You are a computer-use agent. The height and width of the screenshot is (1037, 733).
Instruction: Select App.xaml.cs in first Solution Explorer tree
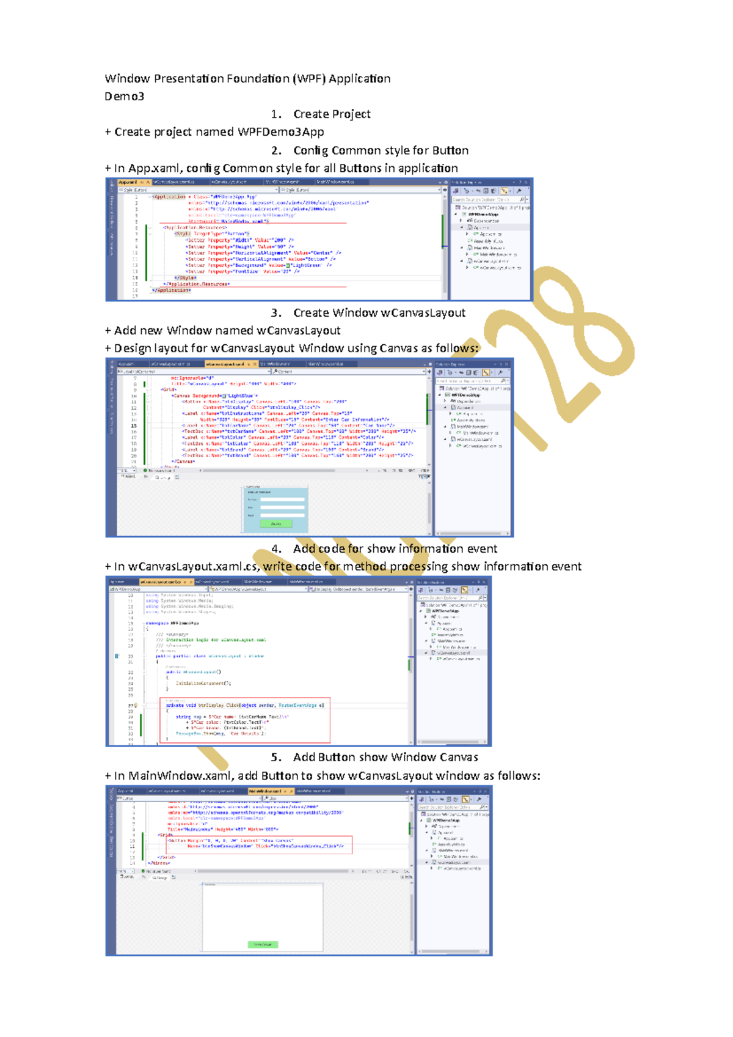coord(487,234)
